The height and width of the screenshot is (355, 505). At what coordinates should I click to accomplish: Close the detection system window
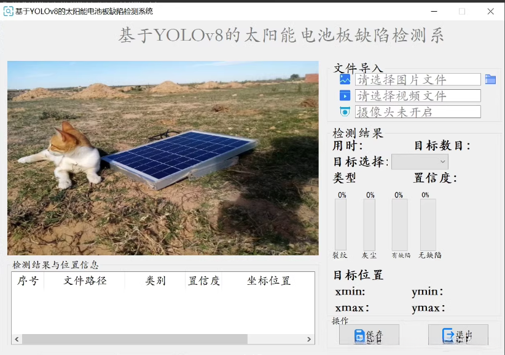pos(490,11)
